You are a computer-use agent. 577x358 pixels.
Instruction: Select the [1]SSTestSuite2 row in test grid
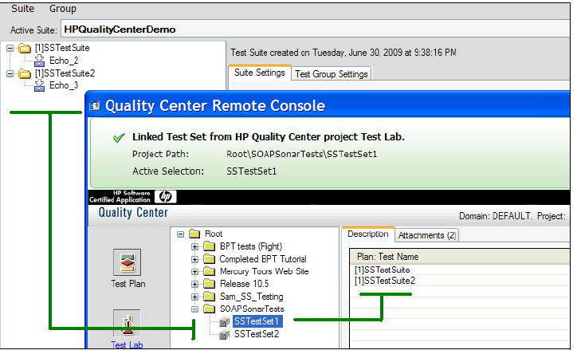point(460,281)
